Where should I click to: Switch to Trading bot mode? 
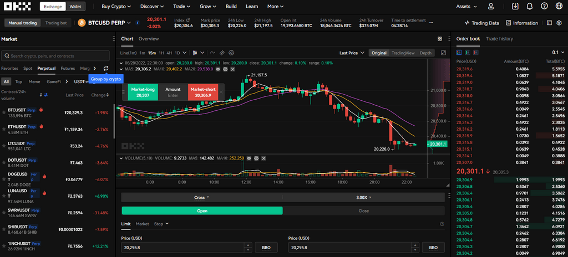56,23
